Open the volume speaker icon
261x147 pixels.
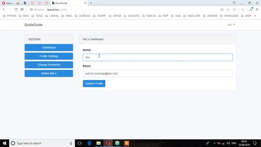[228, 143]
